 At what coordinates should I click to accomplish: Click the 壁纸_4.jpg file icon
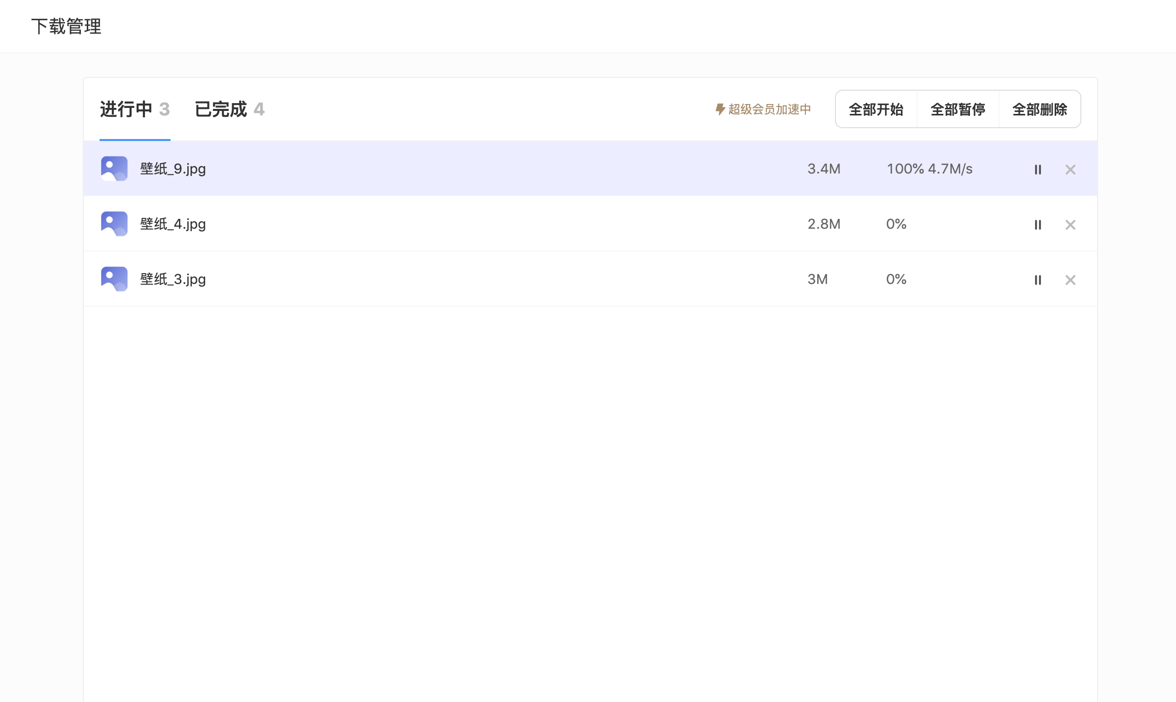(113, 223)
